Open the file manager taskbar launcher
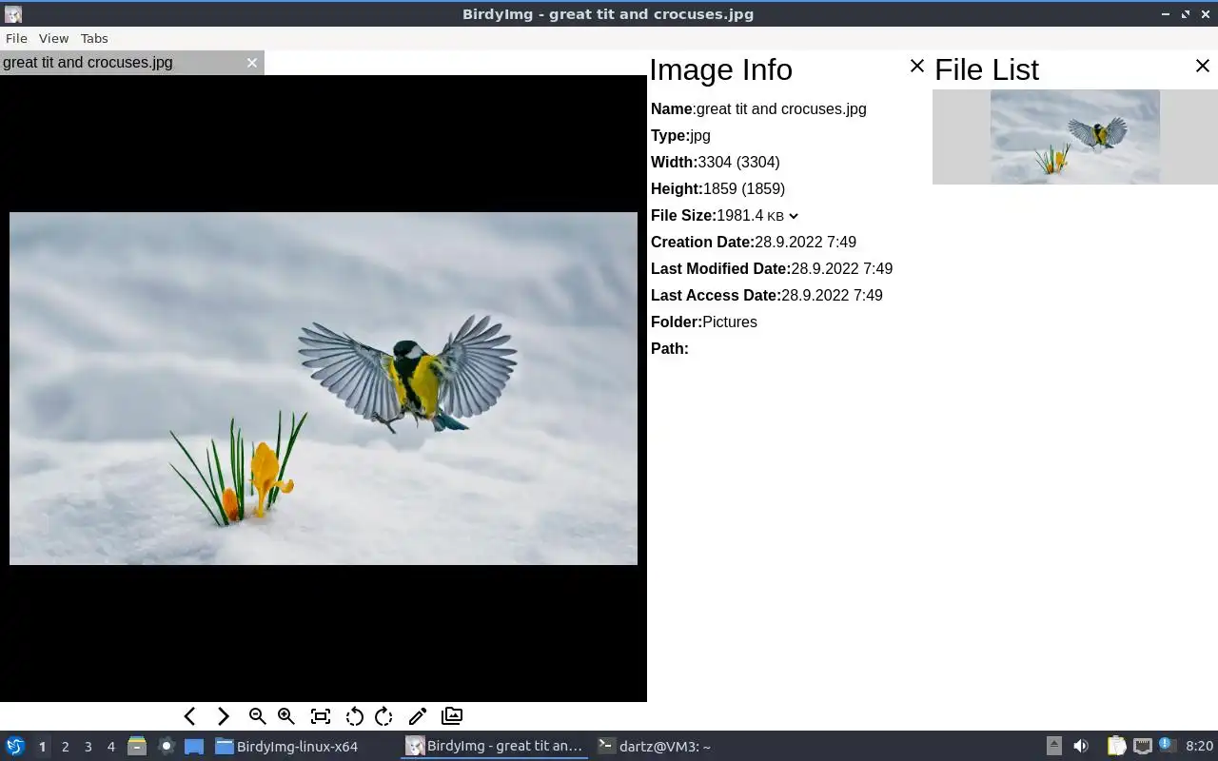Viewport: 1218px width, 761px height. 137,747
